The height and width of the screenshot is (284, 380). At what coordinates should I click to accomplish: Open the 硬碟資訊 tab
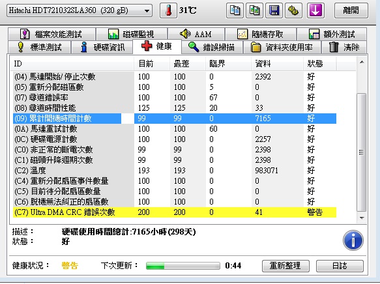click(102, 47)
